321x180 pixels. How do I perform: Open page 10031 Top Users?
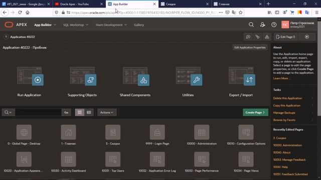click(x=113, y=159)
